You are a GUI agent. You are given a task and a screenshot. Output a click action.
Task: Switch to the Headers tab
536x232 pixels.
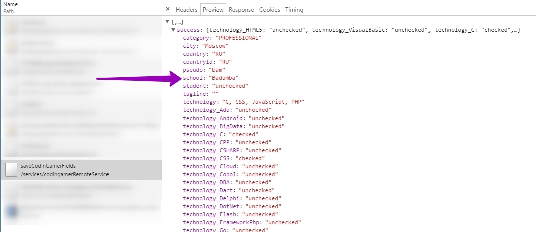tap(186, 10)
